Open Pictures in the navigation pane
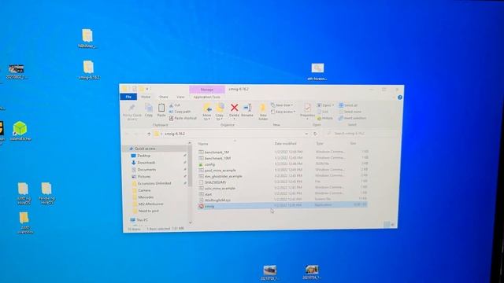This screenshot has height=283, width=504. [x=144, y=176]
